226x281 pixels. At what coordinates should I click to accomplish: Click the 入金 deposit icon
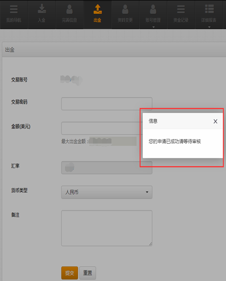[42, 9]
